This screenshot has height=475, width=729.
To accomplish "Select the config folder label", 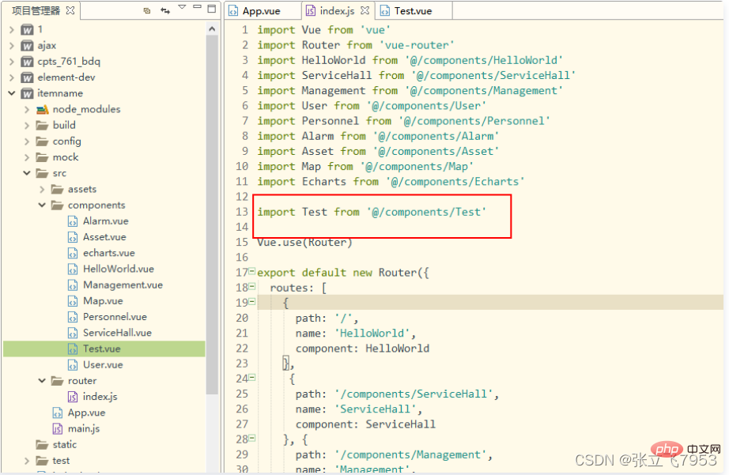I will 67,141.
